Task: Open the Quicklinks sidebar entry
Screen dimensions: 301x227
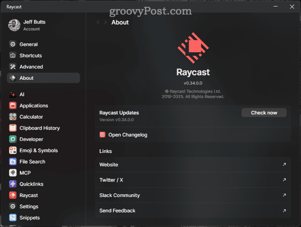Action: (x=43, y=184)
